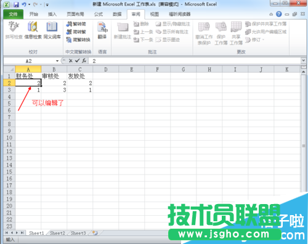Toggle 显示墨迹 show ink
This screenshot has height=244, width=308.
coord(168,39)
